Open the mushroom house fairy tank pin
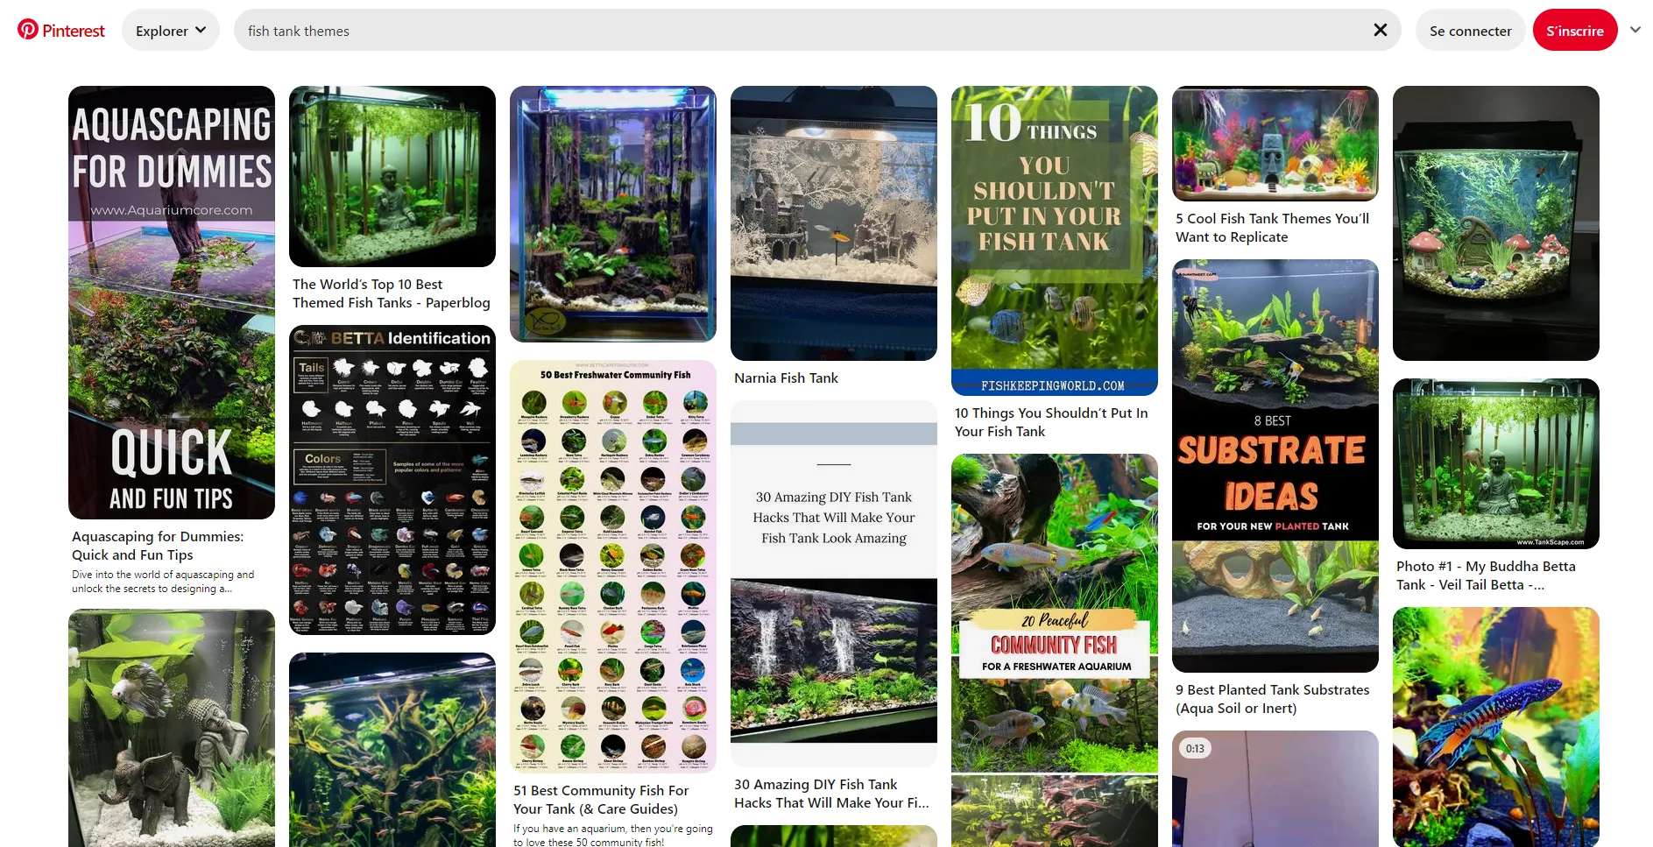Viewport: 1653px width, 847px height. point(1496,222)
